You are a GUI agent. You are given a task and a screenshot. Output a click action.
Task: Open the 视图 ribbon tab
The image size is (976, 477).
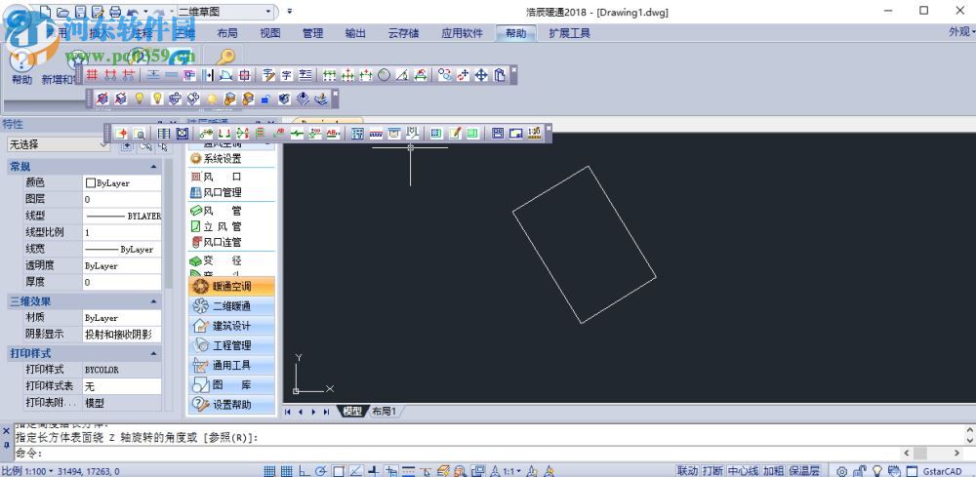point(270,33)
